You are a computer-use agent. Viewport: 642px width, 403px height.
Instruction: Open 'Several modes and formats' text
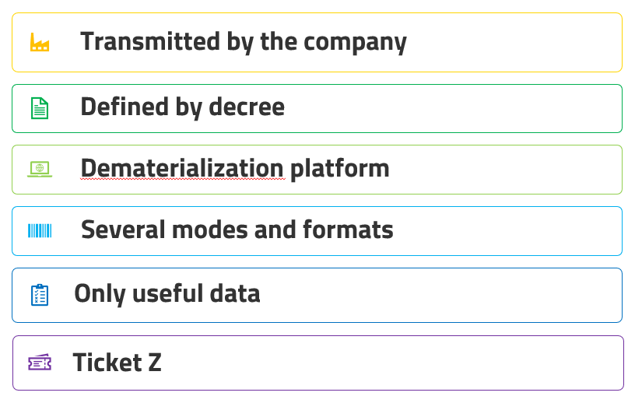point(237,230)
